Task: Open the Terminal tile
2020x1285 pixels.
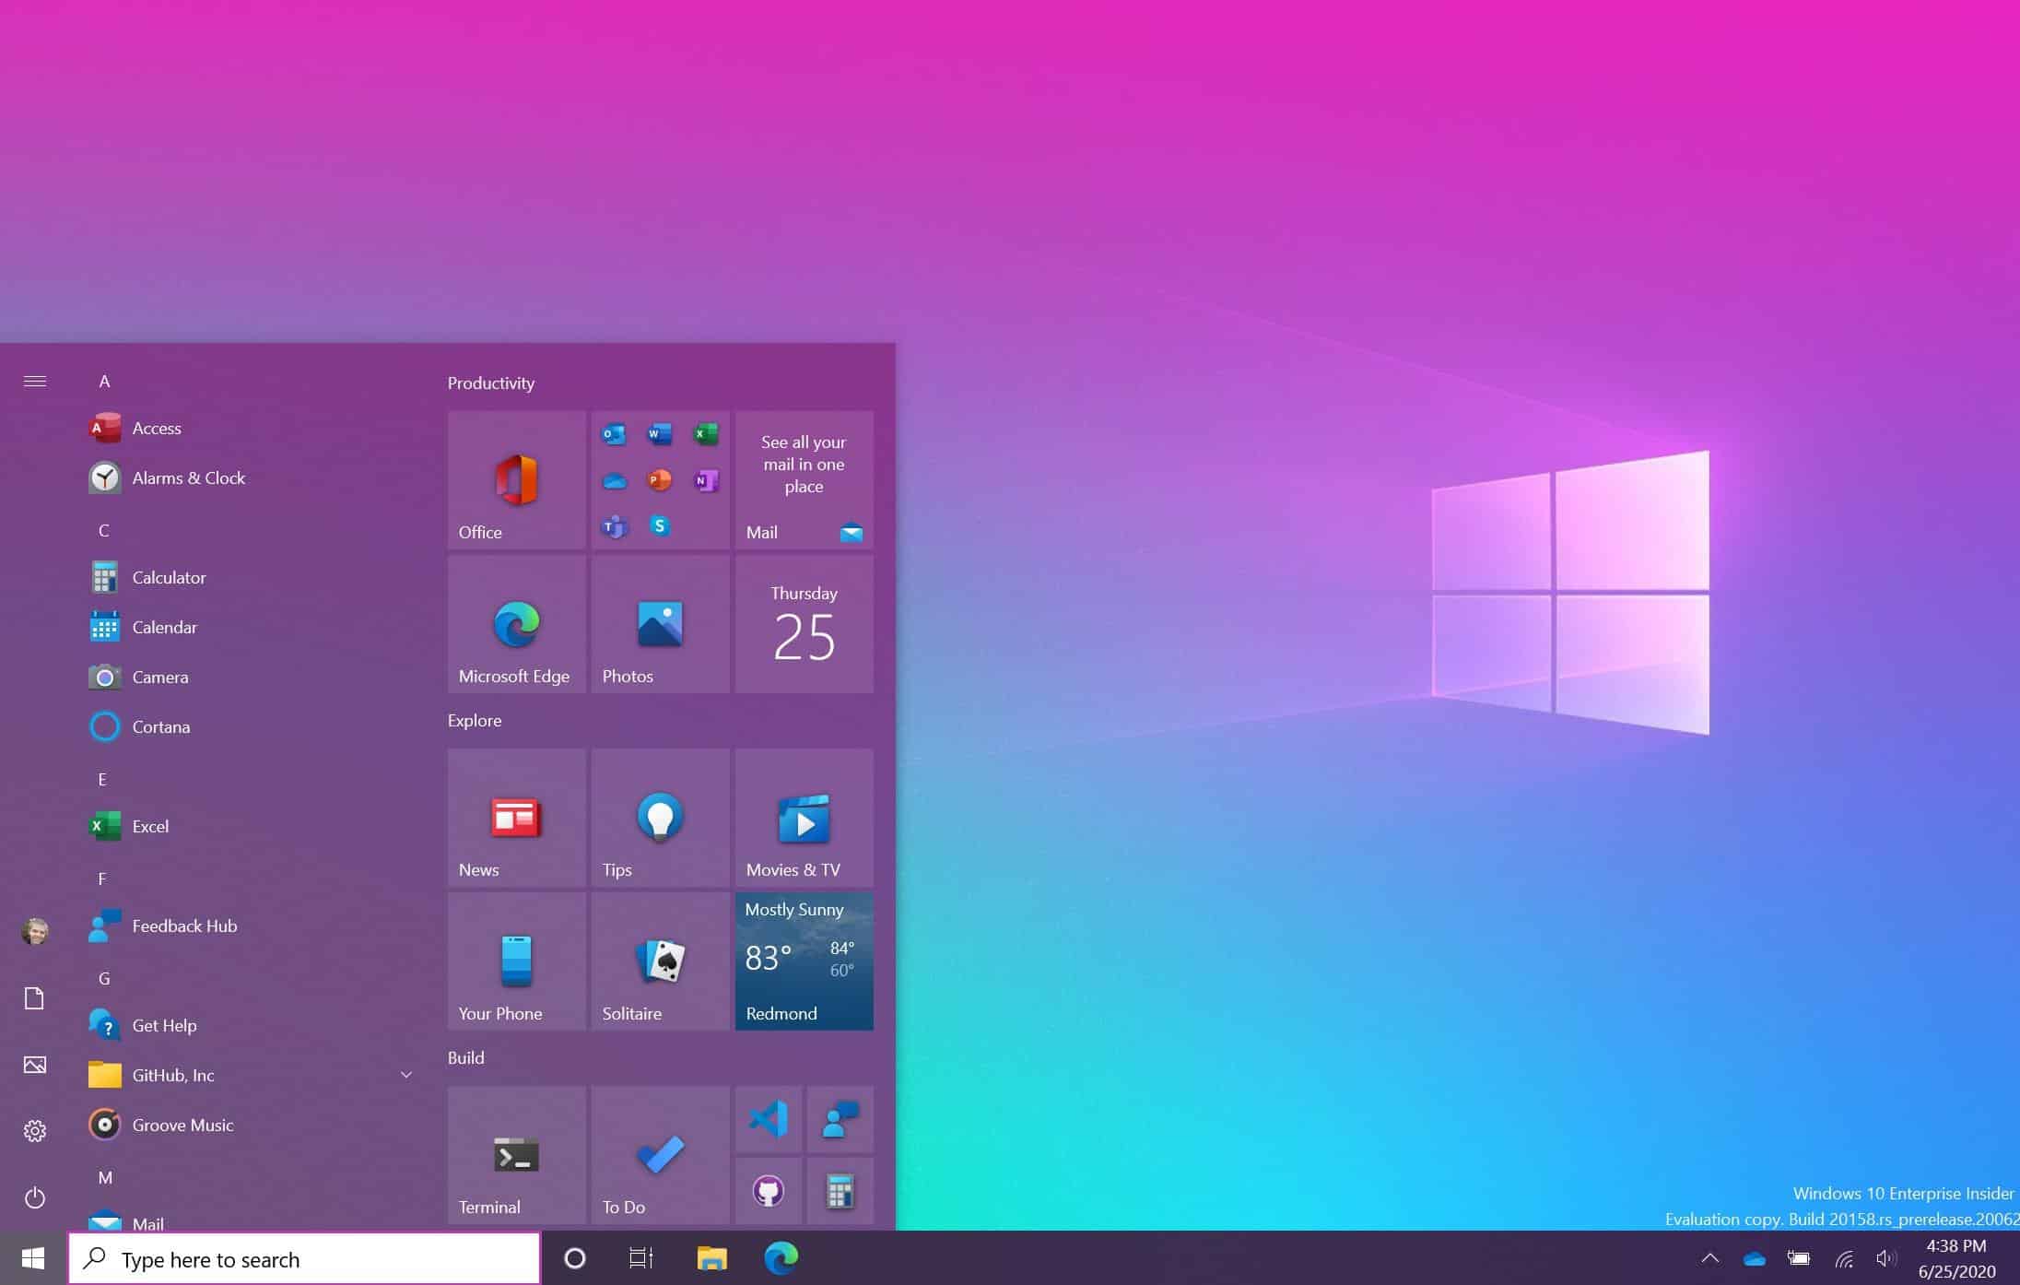Action: tap(517, 1155)
